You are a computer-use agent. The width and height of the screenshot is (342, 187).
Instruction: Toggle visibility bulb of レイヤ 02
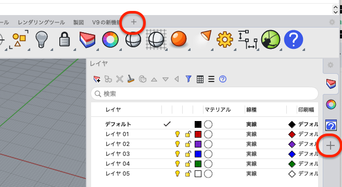coord(178,144)
